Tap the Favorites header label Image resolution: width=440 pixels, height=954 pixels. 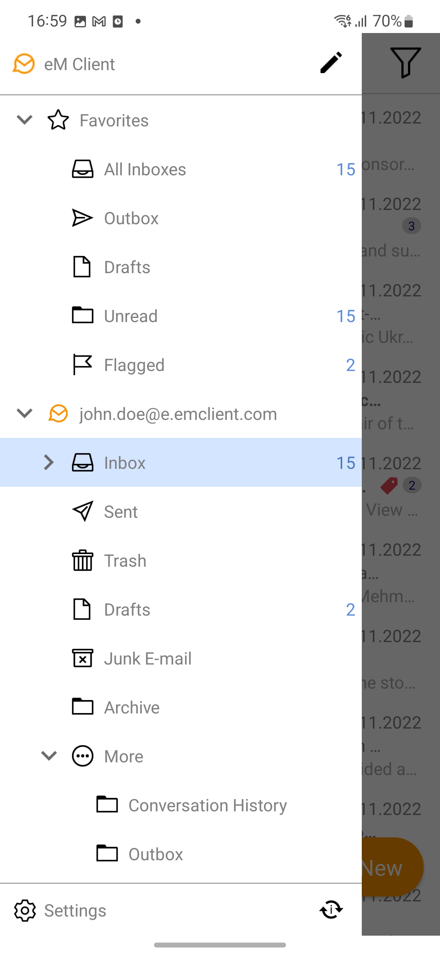(x=114, y=121)
